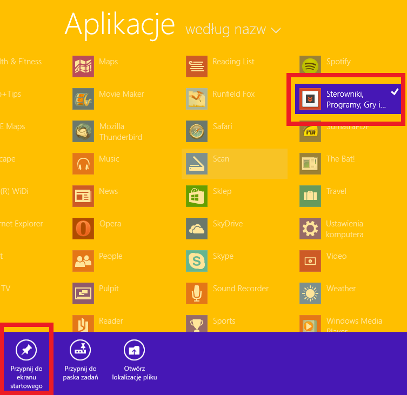Launch Runfield Fox game icon

[x=197, y=99]
